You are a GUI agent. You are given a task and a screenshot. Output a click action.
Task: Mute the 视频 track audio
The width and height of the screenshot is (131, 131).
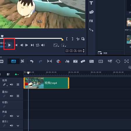point(11,84)
